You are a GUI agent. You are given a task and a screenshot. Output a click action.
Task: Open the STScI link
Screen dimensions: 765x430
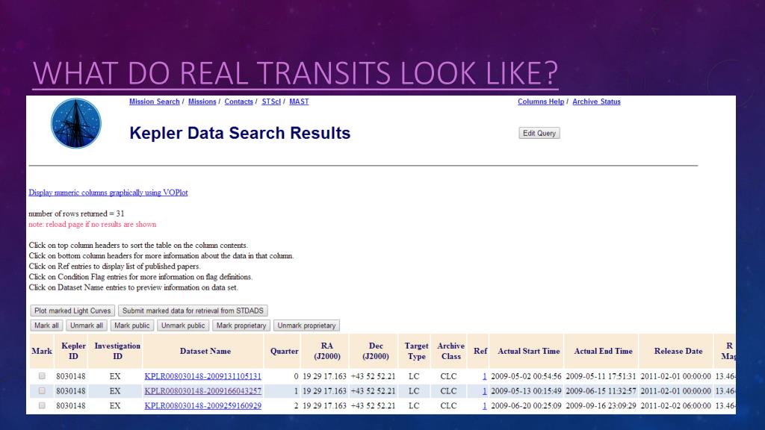[x=271, y=102]
